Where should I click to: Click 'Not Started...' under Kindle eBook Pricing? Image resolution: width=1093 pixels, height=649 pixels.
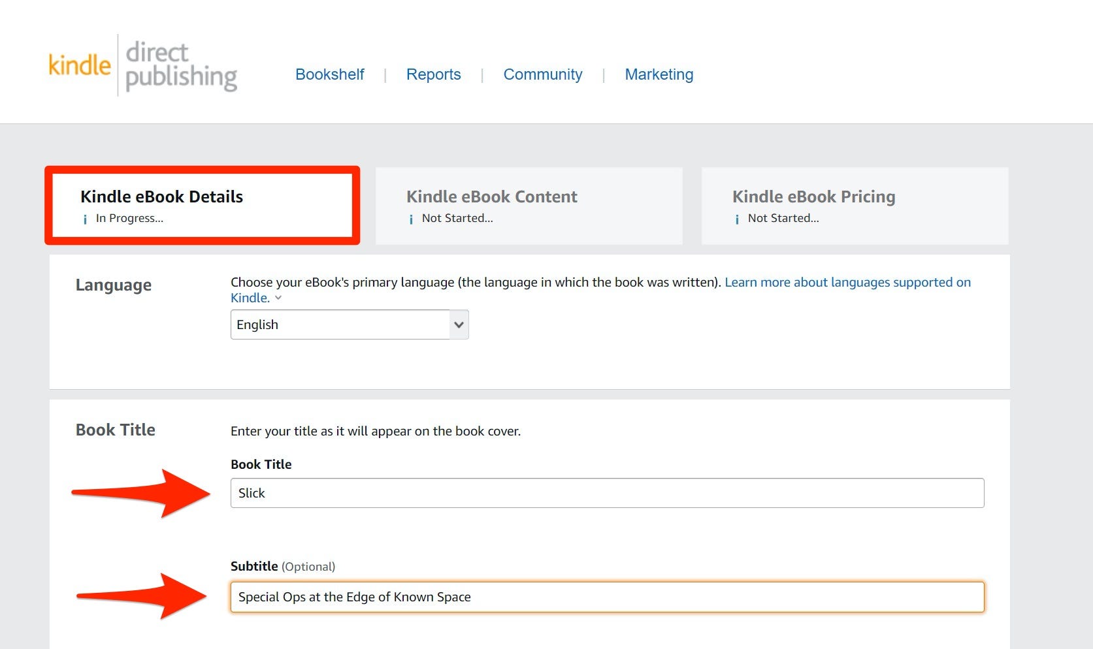(783, 218)
